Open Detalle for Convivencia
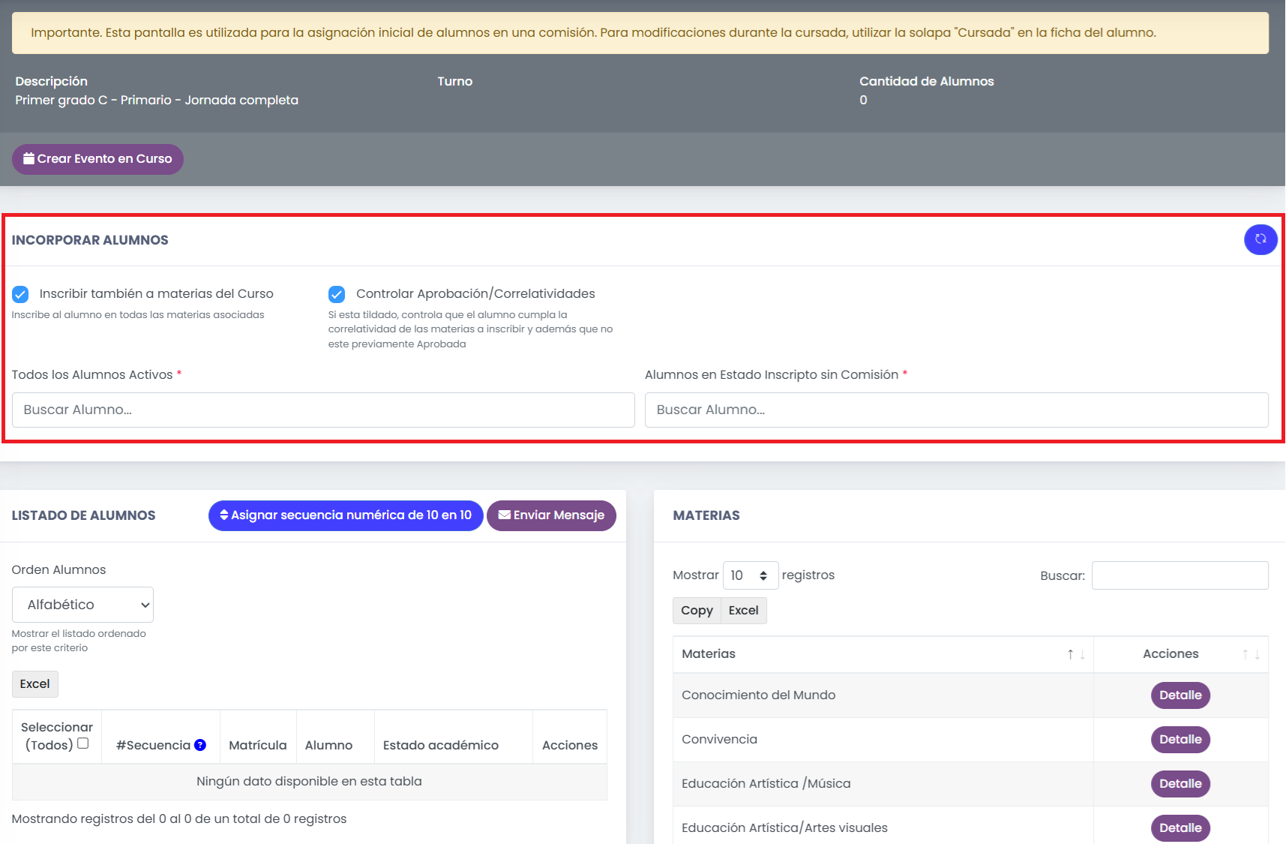This screenshot has height=844, width=1286. click(1180, 740)
